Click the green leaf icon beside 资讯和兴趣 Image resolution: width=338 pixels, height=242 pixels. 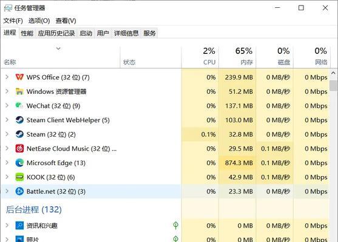click(x=176, y=226)
